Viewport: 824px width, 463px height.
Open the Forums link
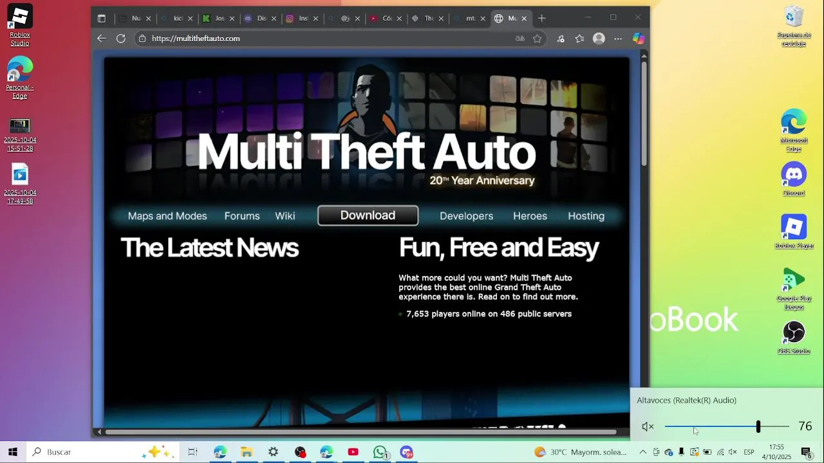click(242, 216)
